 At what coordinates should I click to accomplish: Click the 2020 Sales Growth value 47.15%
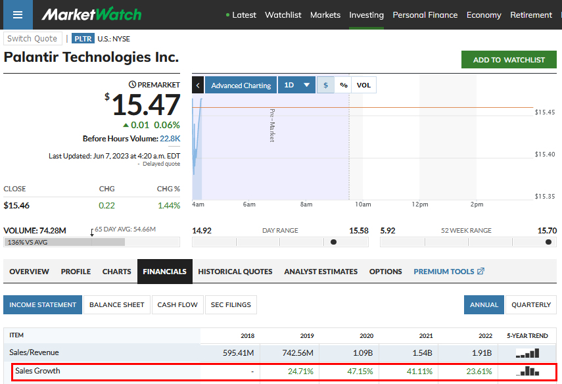[360, 371]
